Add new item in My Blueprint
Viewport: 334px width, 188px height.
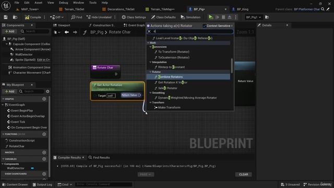point(10,91)
